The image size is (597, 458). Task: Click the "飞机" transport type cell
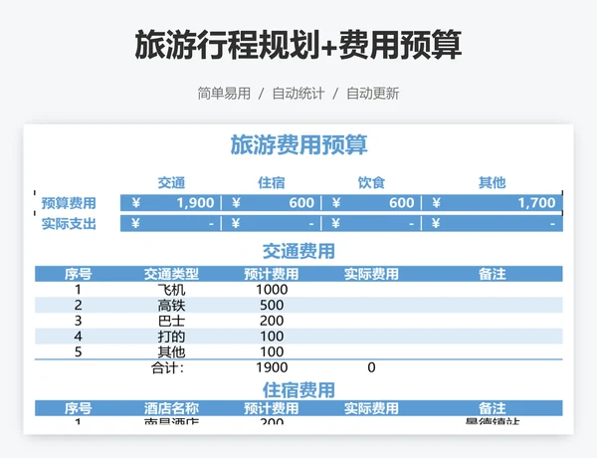[171, 290]
